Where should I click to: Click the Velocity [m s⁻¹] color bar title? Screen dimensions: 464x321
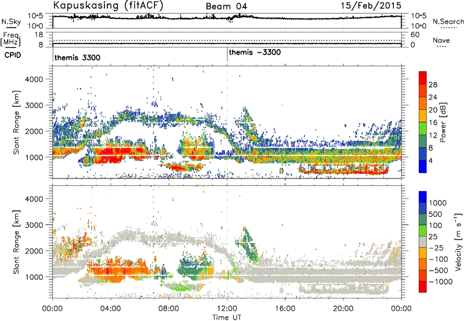click(458, 242)
